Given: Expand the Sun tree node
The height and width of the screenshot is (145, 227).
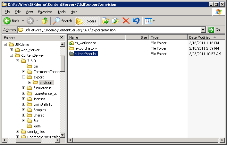Looking at the screenshot, I should (23, 121).
